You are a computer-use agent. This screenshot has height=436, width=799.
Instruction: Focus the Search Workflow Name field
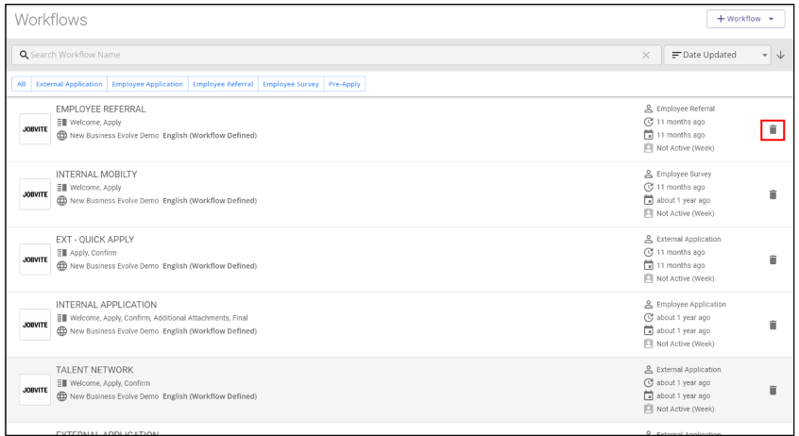[336, 55]
